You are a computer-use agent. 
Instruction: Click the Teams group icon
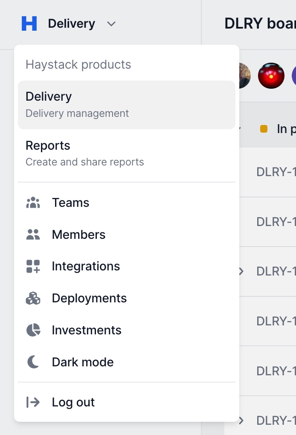33,203
